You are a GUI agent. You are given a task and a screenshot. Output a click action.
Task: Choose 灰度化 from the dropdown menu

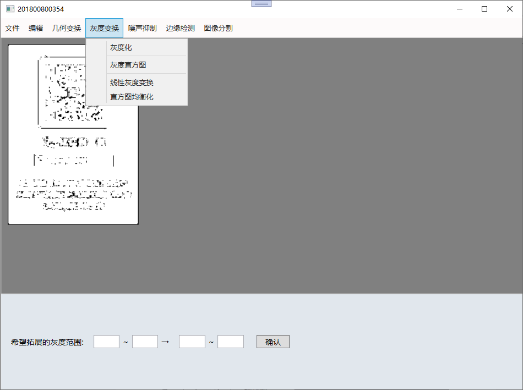click(137, 48)
